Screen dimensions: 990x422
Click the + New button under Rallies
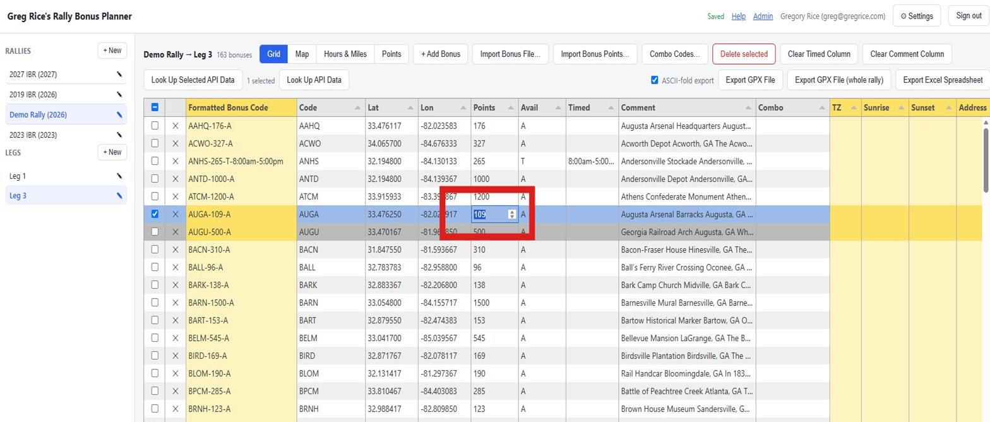point(112,51)
